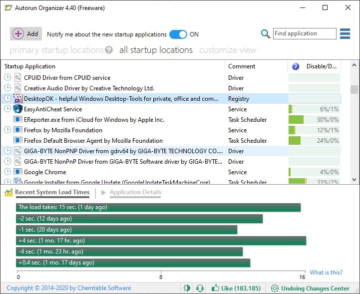Click delay clock icon for GIGA-BYTE gdrv64 driver row
The image size is (360, 294).
pyautogui.click(x=7, y=151)
